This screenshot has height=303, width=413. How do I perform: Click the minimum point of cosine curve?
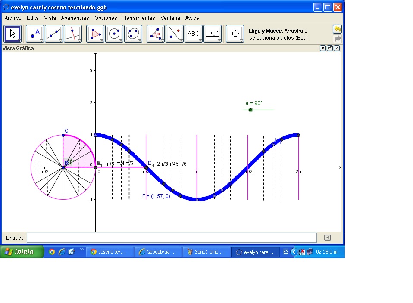(197, 200)
